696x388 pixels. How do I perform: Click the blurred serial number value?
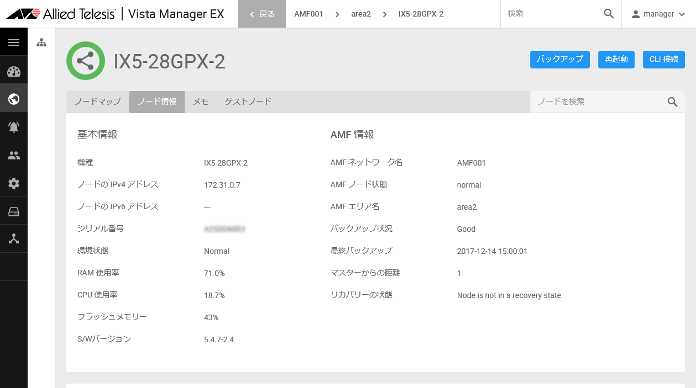(x=224, y=228)
